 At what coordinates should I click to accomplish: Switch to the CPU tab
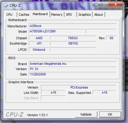pyautogui.click(x=11, y=15)
